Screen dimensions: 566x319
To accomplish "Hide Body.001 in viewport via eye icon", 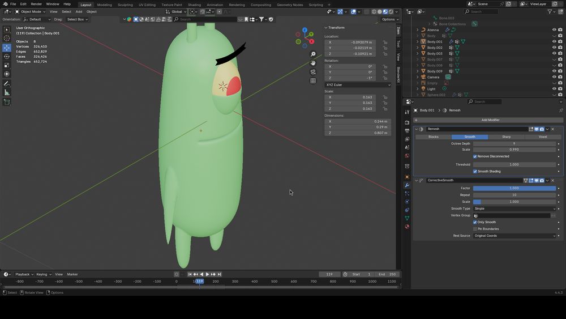I will [x=554, y=41].
